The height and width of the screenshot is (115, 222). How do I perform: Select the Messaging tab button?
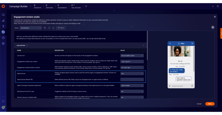pyautogui.click(x=61, y=28)
